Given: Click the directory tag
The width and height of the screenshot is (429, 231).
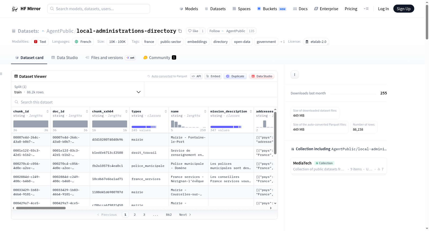Looking at the screenshot, I should (220, 42).
